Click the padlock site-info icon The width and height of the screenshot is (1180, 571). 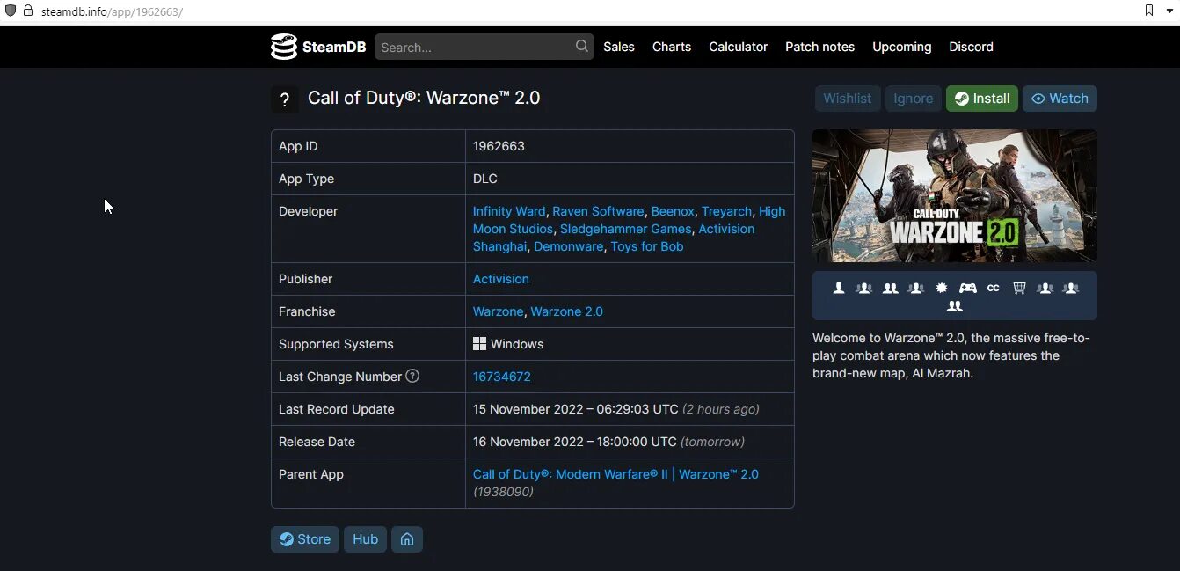tap(28, 11)
